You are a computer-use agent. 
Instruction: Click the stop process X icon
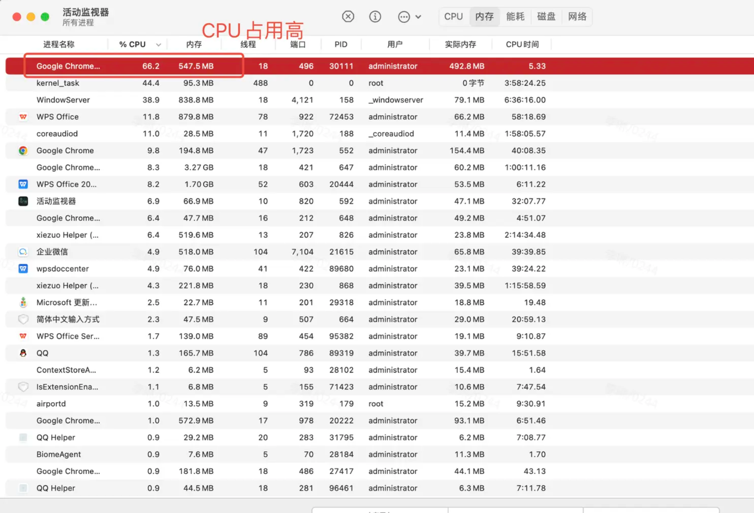pos(348,17)
